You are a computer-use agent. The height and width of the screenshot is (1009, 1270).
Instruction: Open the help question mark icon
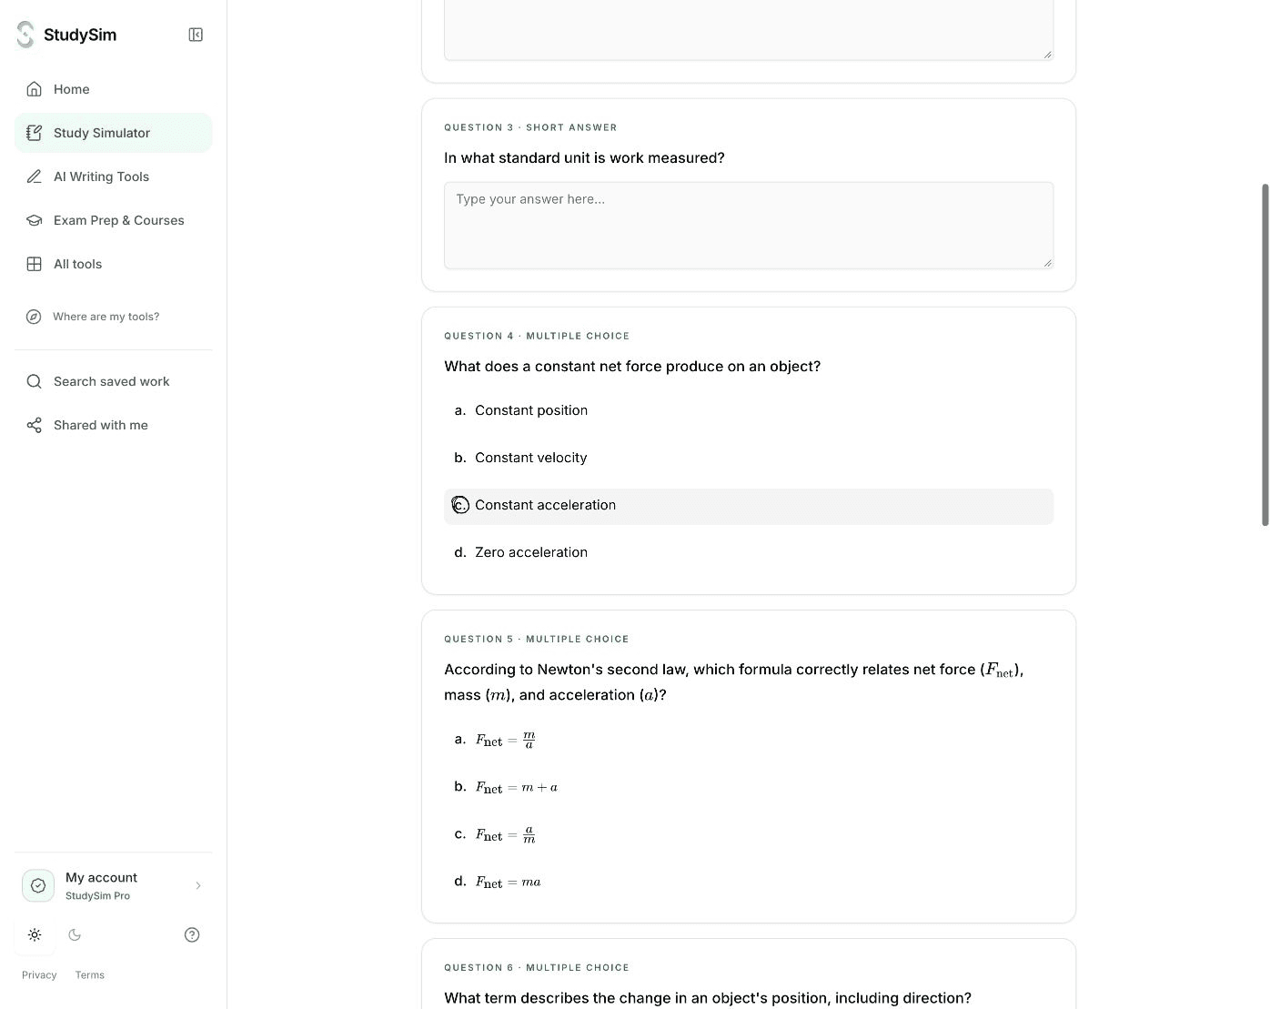[192, 934]
